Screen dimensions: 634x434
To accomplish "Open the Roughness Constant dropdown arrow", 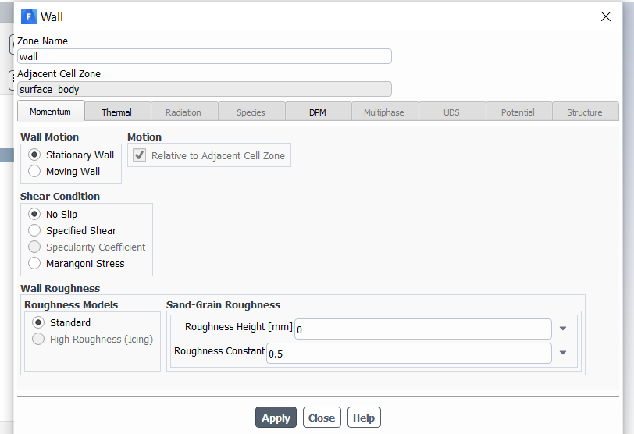I will (x=562, y=353).
